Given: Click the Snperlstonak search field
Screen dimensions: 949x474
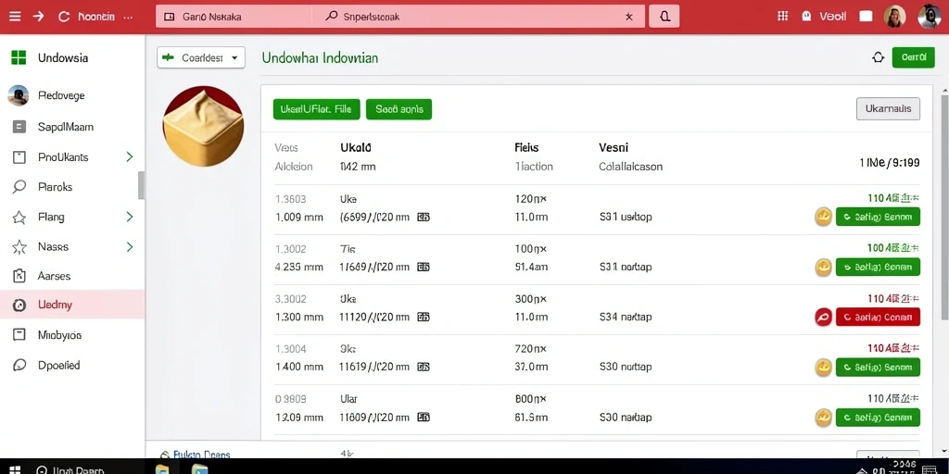Looking at the screenshot, I should coord(472,17).
